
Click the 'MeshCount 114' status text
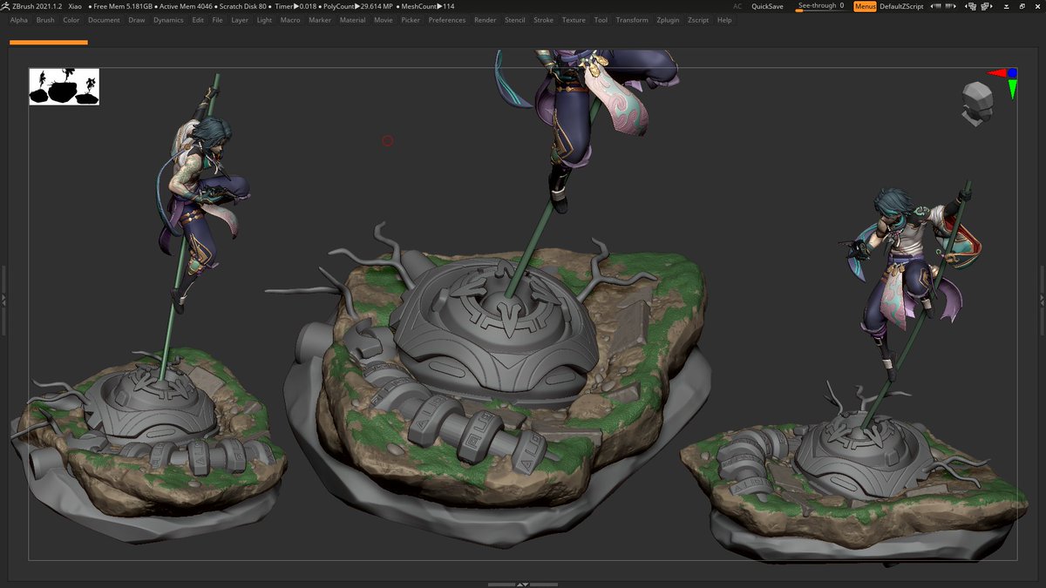coord(428,6)
